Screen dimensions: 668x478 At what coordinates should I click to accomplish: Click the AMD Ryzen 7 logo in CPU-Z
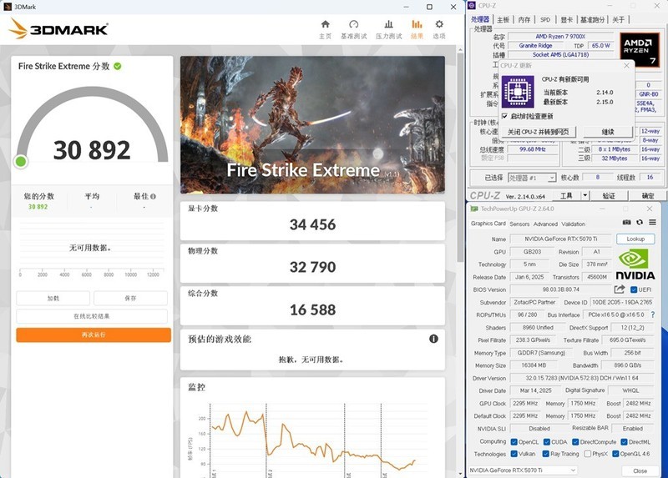tap(639, 50)
